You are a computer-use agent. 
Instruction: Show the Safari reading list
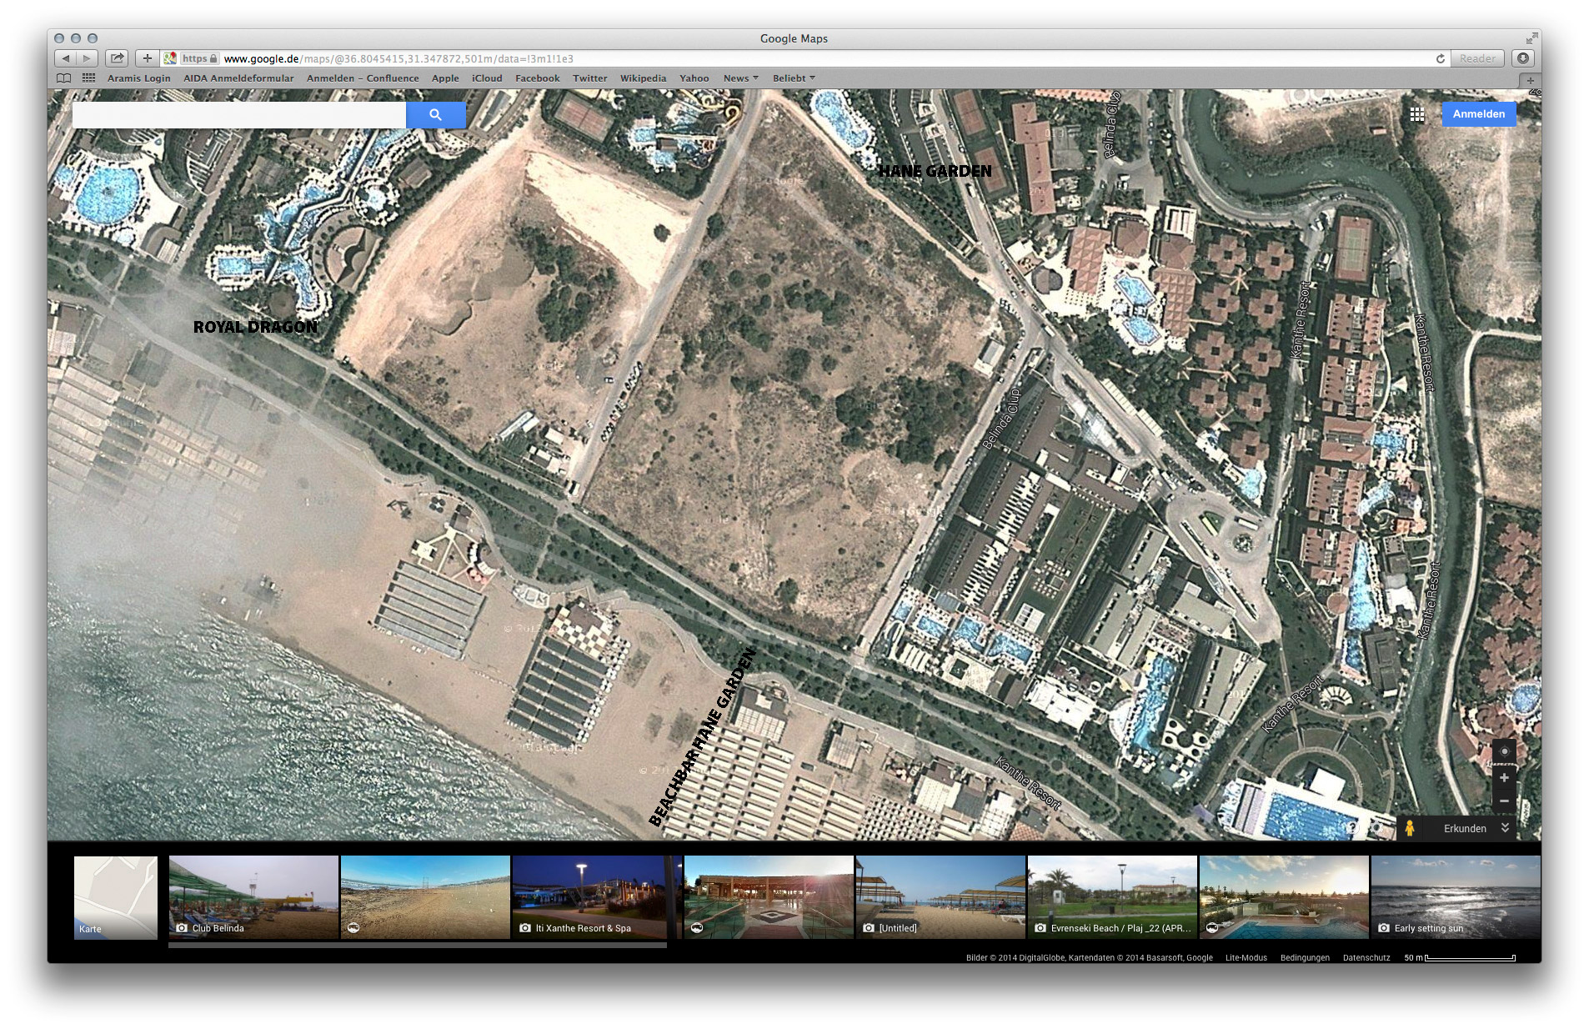coord(63,78)
